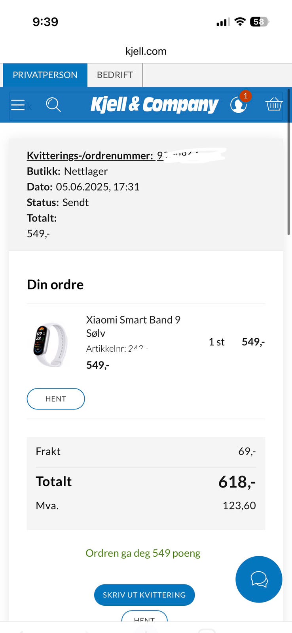Tap the cellular signal bars
This screenshot has width=292, height=633.
click(223, 22)
